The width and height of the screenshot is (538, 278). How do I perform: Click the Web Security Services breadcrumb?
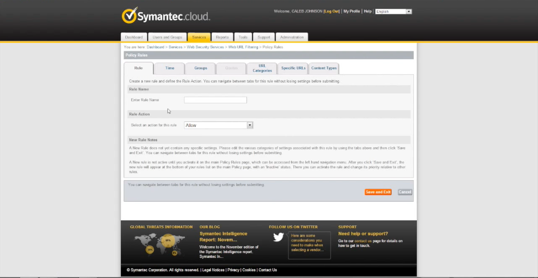click(205, 47)
